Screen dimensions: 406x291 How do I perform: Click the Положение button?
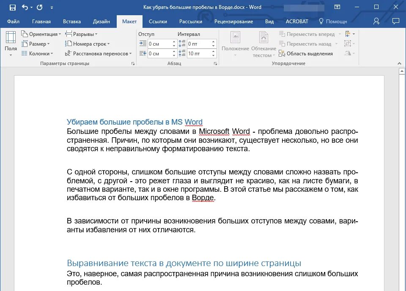point(235,44)
